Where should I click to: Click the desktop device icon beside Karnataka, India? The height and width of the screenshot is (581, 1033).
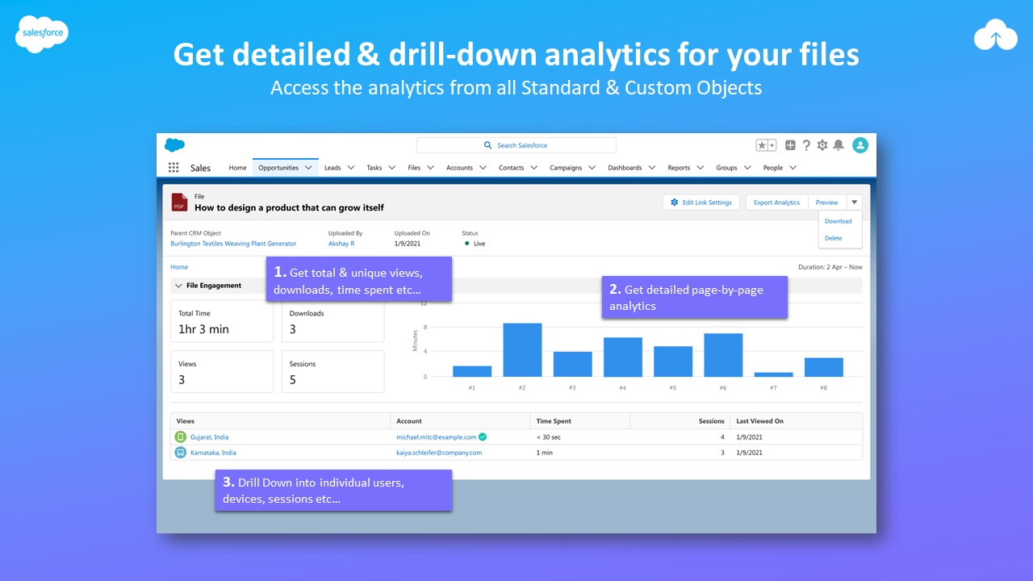pyautogui.click(x=181, y=453)
